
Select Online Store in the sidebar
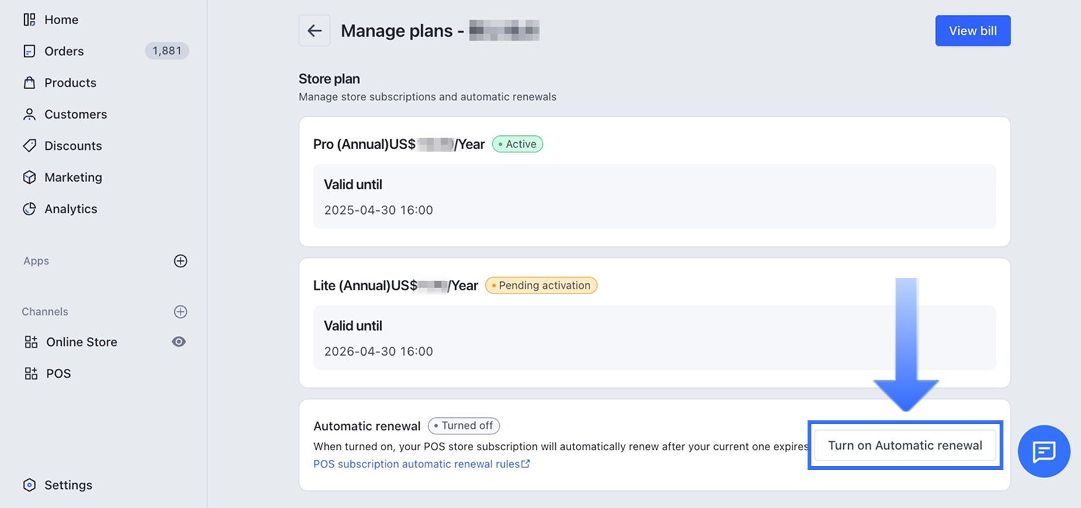pos(81,342)
